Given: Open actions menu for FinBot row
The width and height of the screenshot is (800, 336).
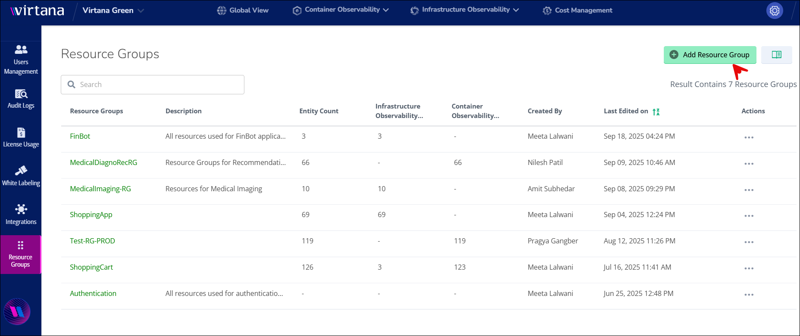Looking at the screenshot, I should click(749, 137).
